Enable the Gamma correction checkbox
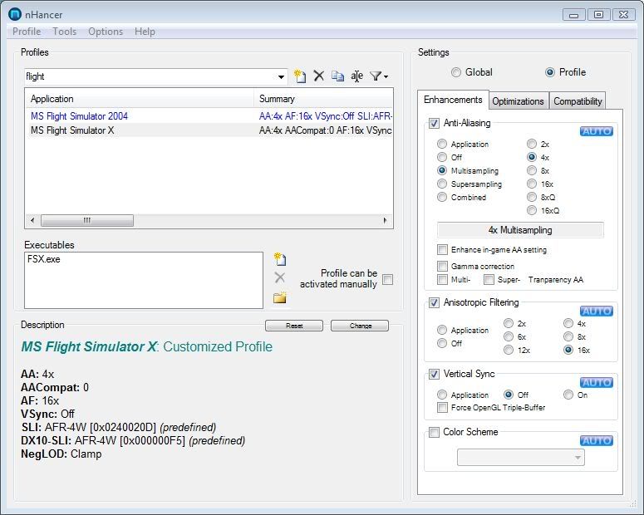This screenshot has height=515, width=644. [443, 267]
